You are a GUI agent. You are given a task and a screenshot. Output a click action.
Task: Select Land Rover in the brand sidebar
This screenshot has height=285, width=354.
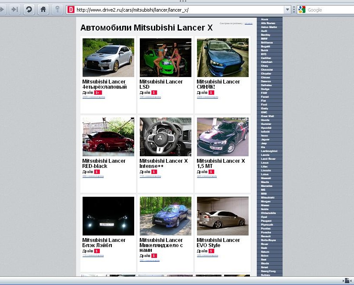(x=268, y=159)
